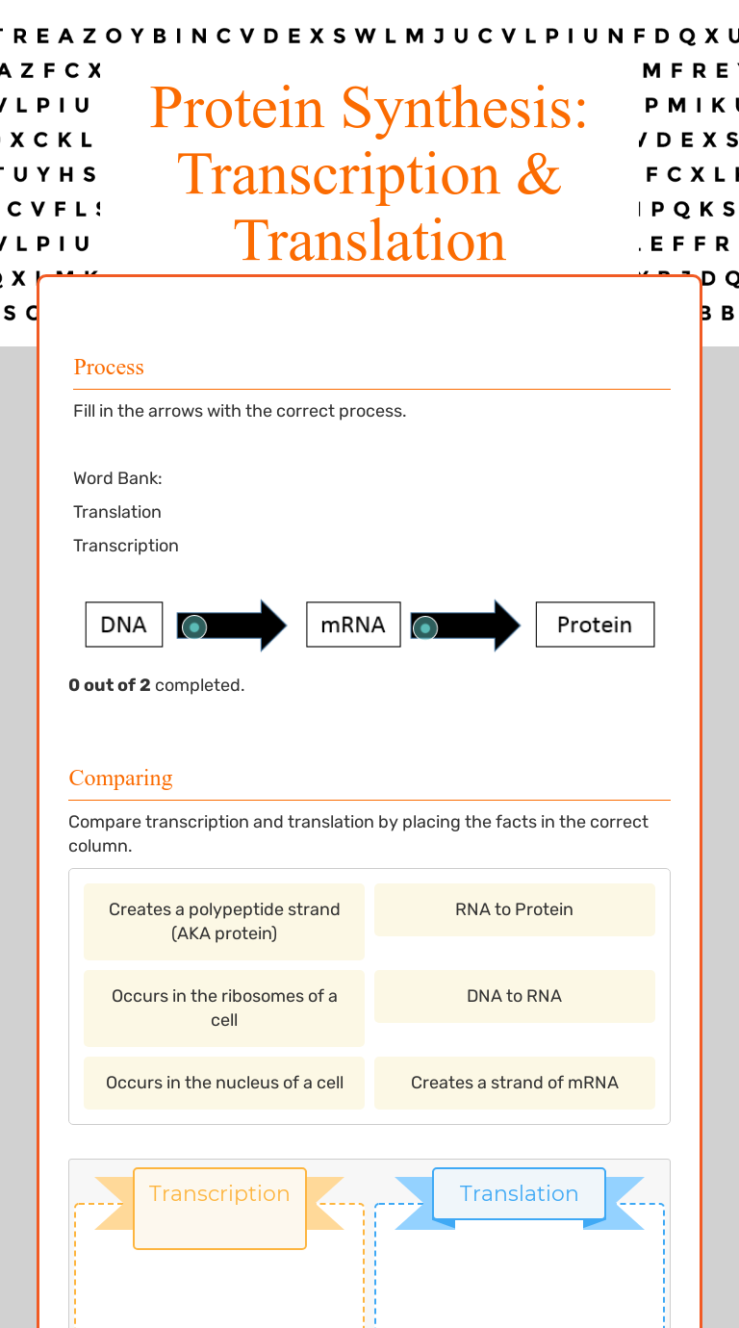
Task: Click the Comparing section heading
Action: tap(121, 778)
